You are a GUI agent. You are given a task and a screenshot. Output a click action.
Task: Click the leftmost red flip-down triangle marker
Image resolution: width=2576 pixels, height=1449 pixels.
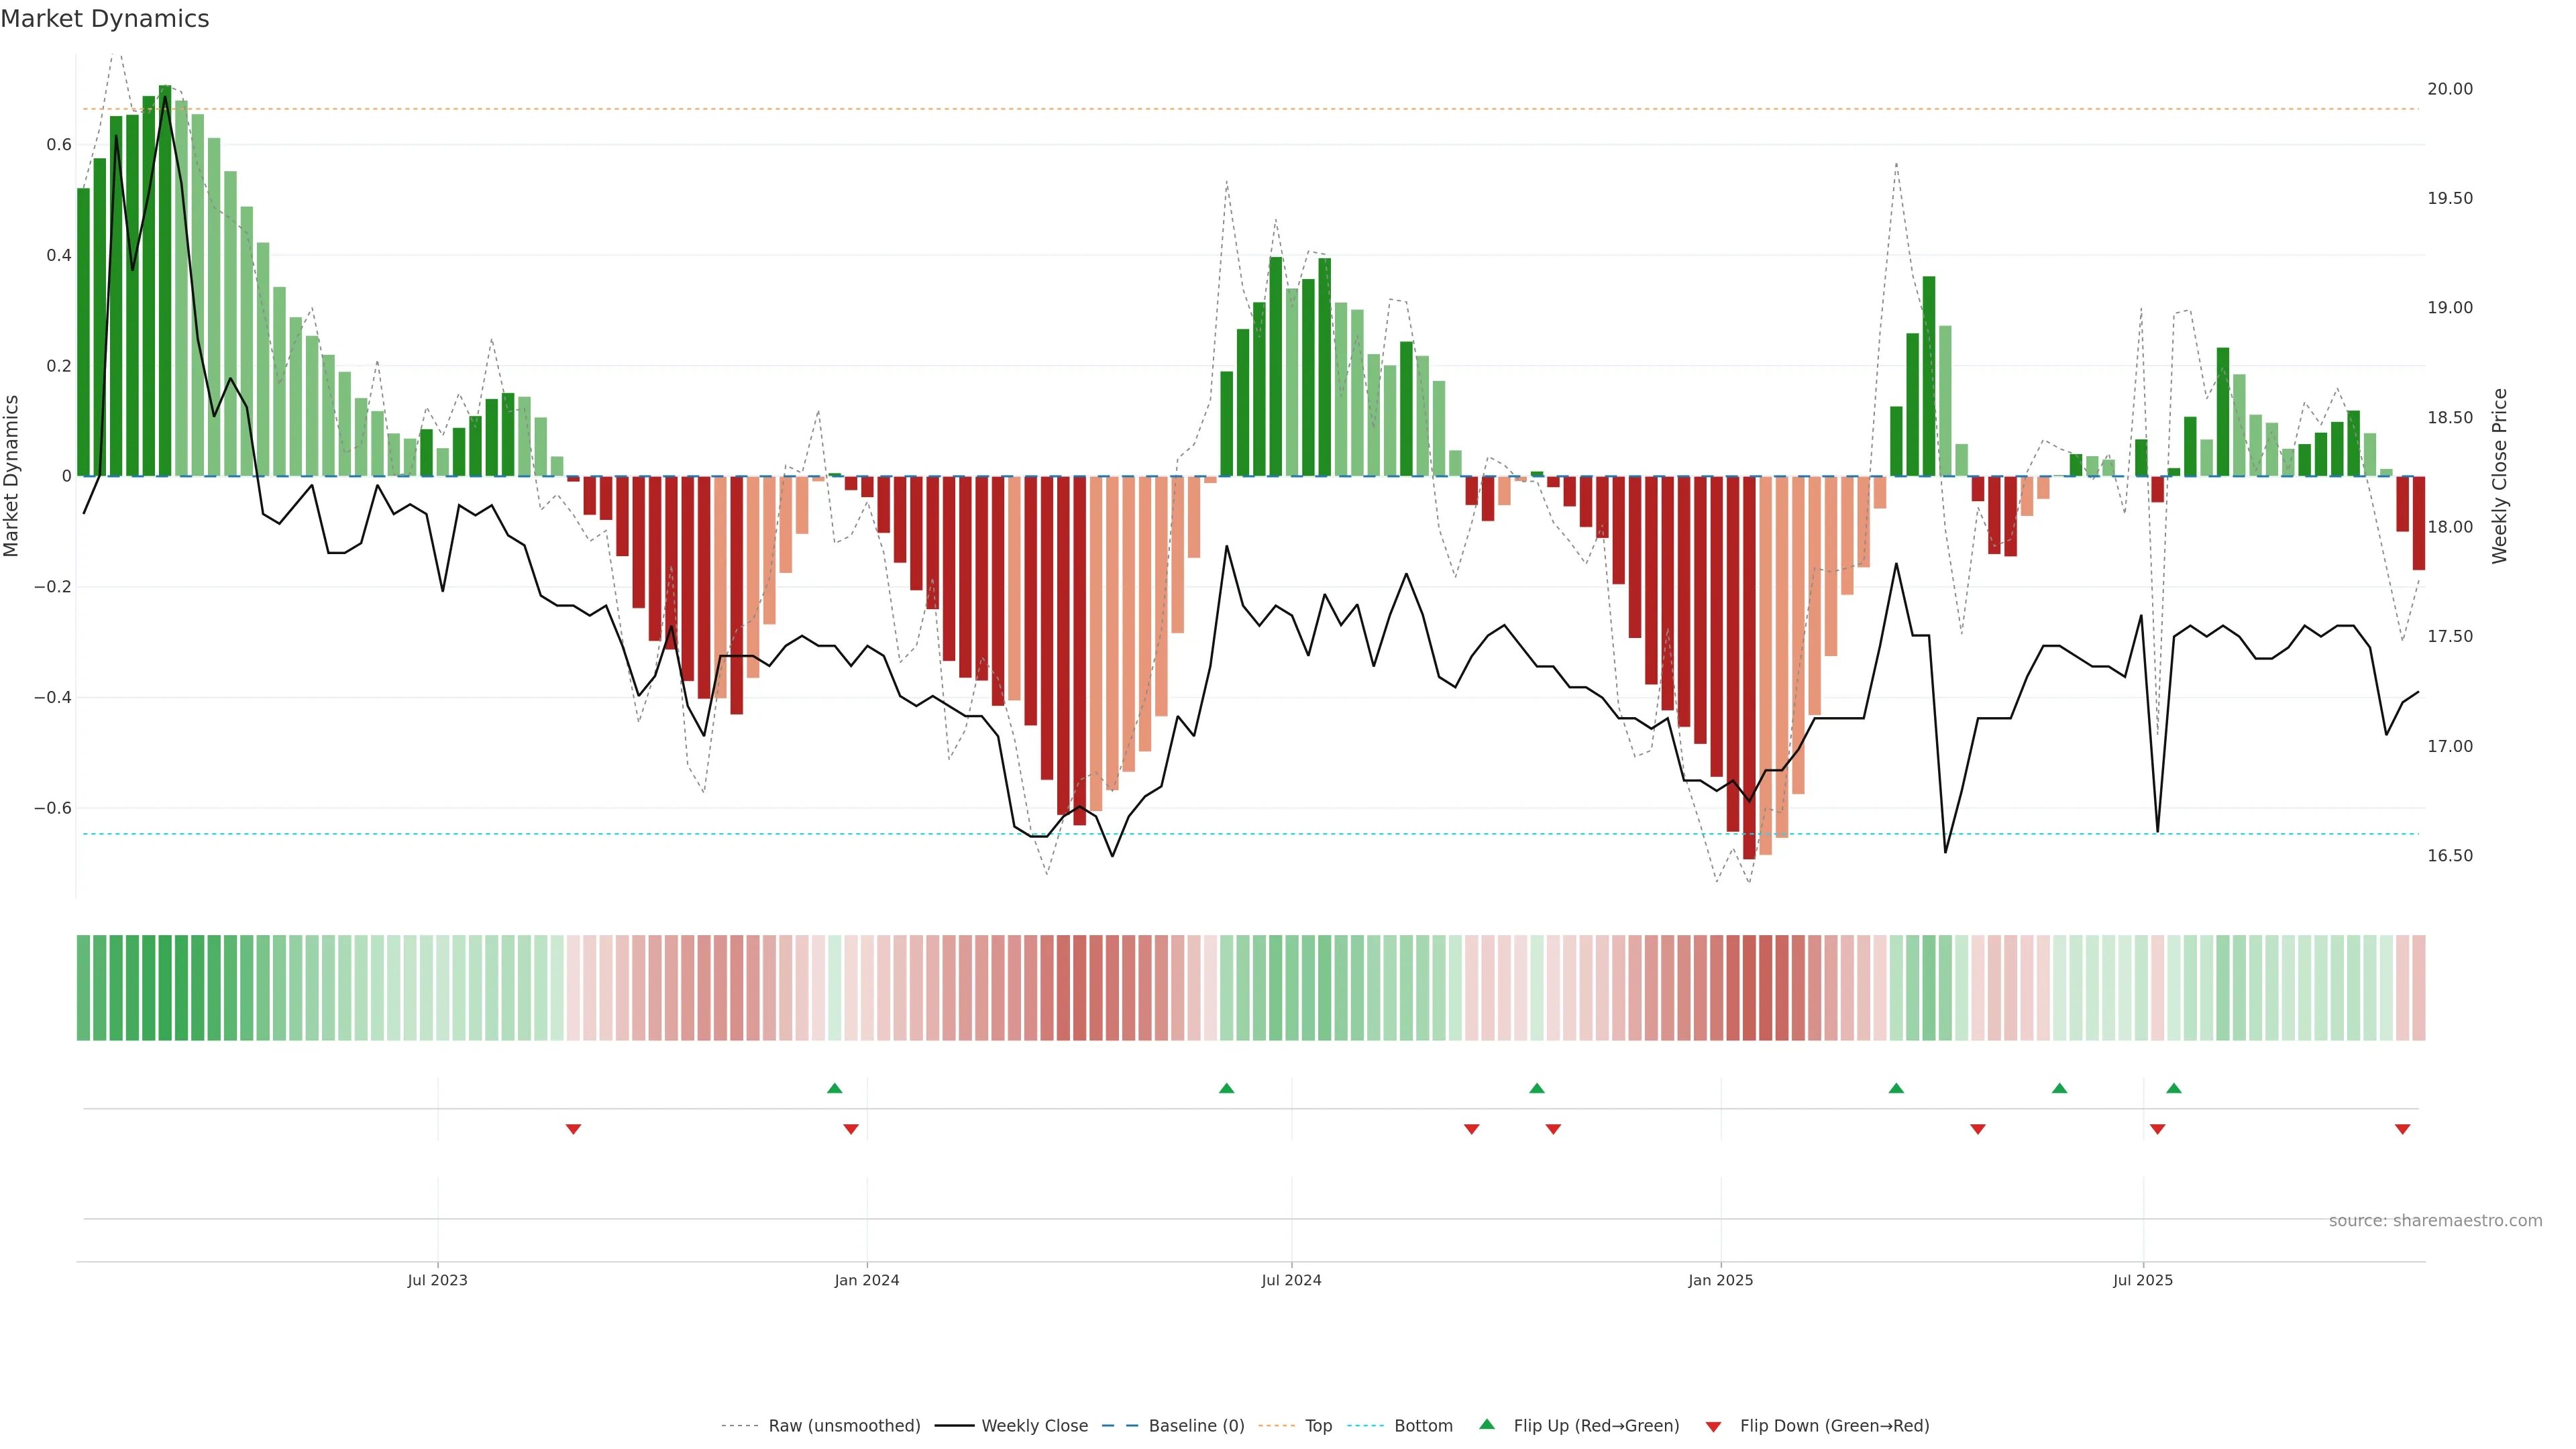pyautogui.click(x=573, y=1129)
